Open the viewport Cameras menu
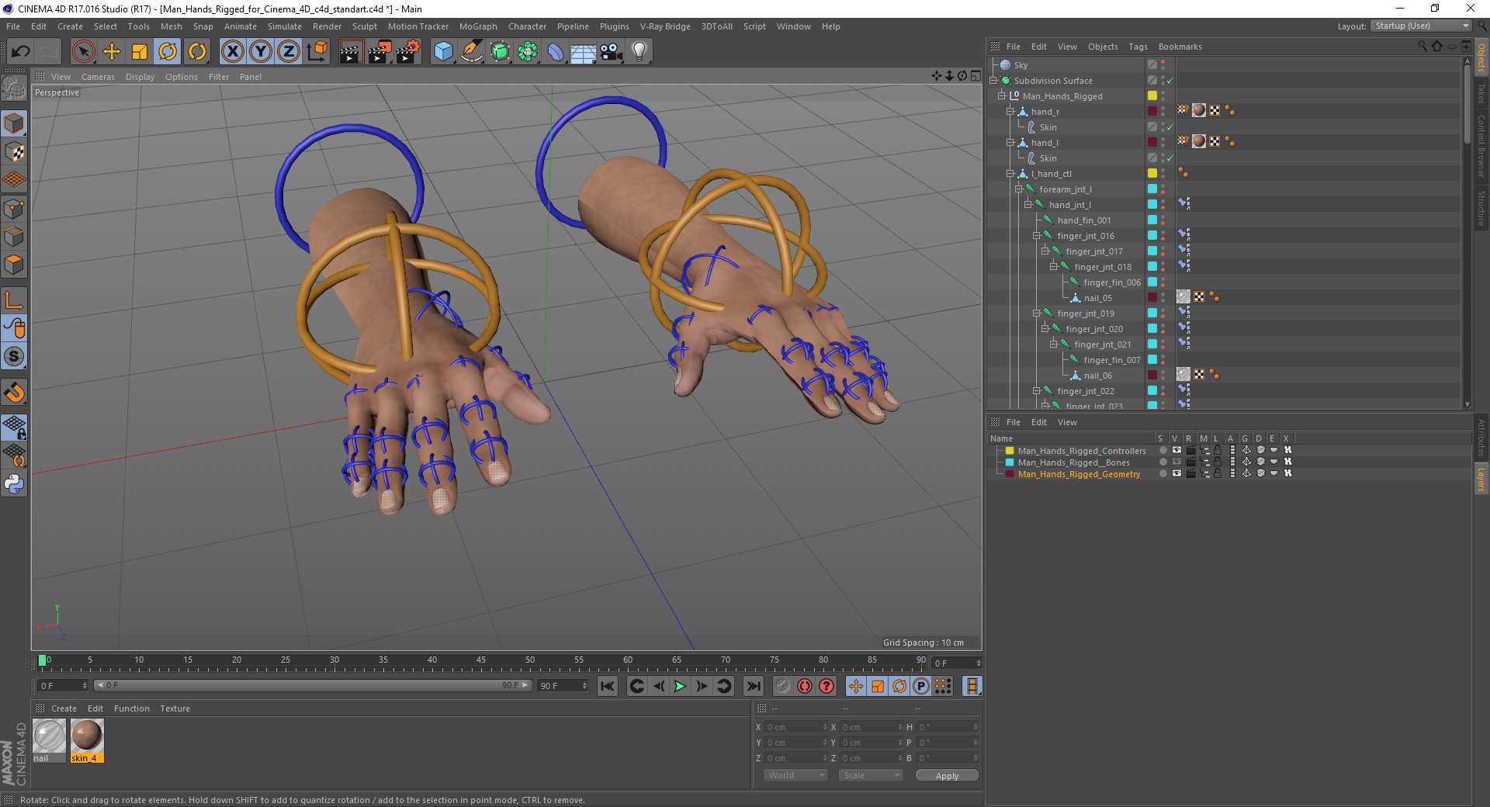1490x807 pixels. (x=98, y=77)
